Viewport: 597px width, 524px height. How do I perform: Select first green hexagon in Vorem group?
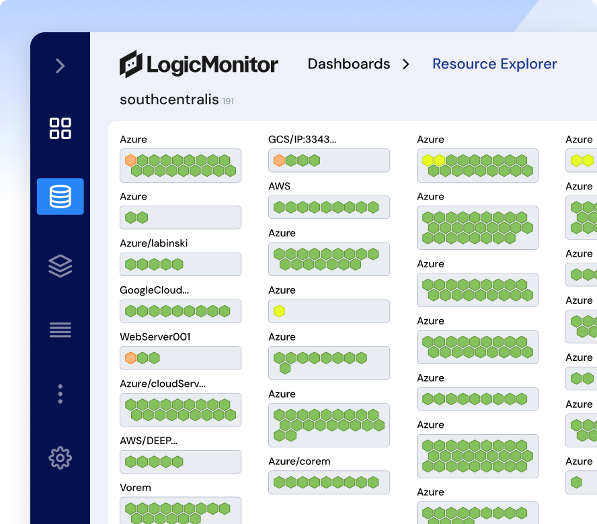pyautogui.click(x=130, y=509)
